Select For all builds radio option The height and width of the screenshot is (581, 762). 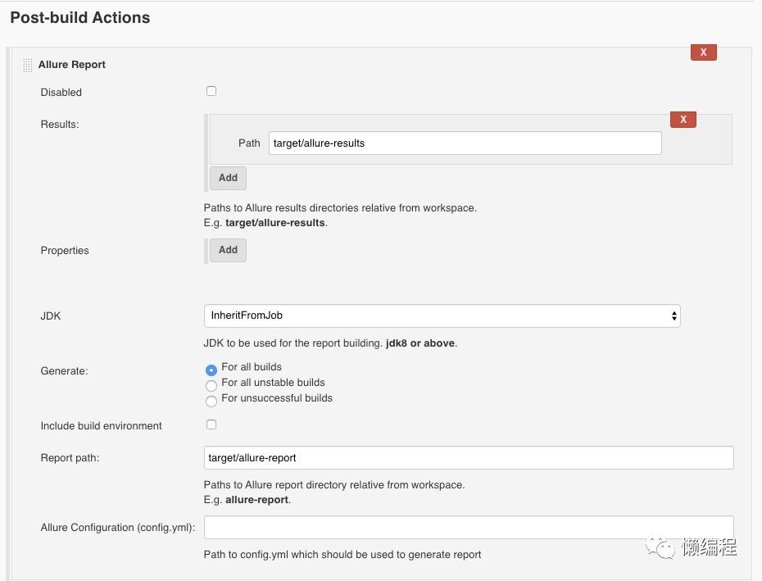click(211, 370)
